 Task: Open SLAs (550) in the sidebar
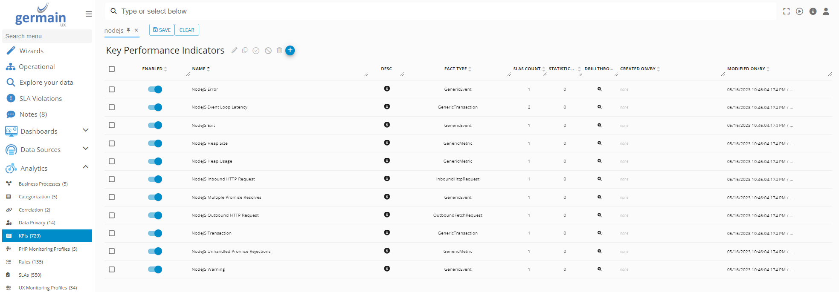click(x=30, y=275)
